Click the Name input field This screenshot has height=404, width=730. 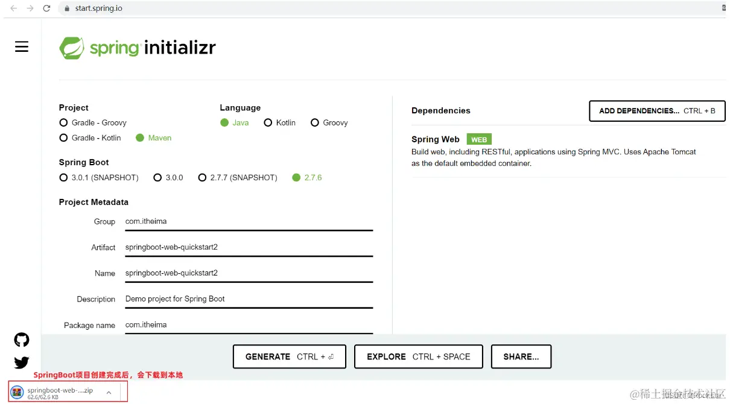(249, 274)
